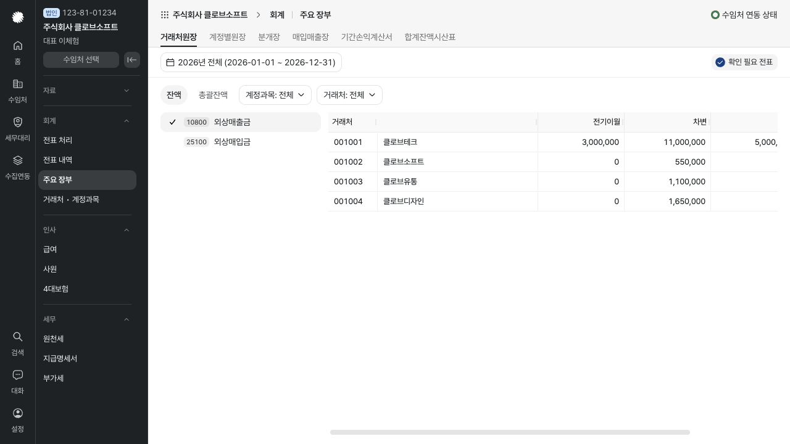790x444 pixels.
Task: Switch to the 합계잔액시산표 tab
Action: click(430, 37)
